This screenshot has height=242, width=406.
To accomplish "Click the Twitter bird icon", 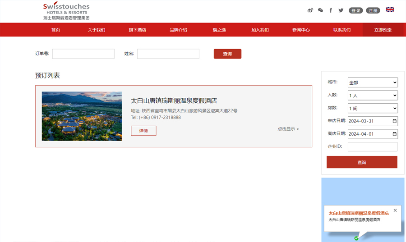I will [341, 10].
